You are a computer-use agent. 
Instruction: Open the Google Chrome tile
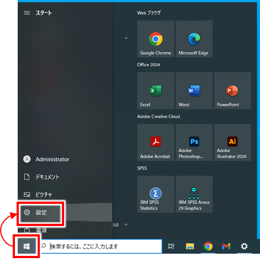point(155,39)
